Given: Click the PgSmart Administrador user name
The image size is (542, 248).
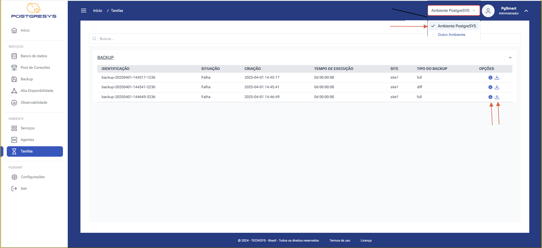Looking at the screenshot, I should [x=509, y=11].
